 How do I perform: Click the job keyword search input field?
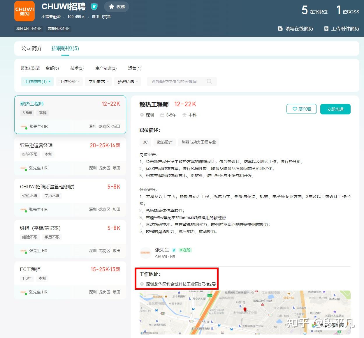[x=178, y=82]
